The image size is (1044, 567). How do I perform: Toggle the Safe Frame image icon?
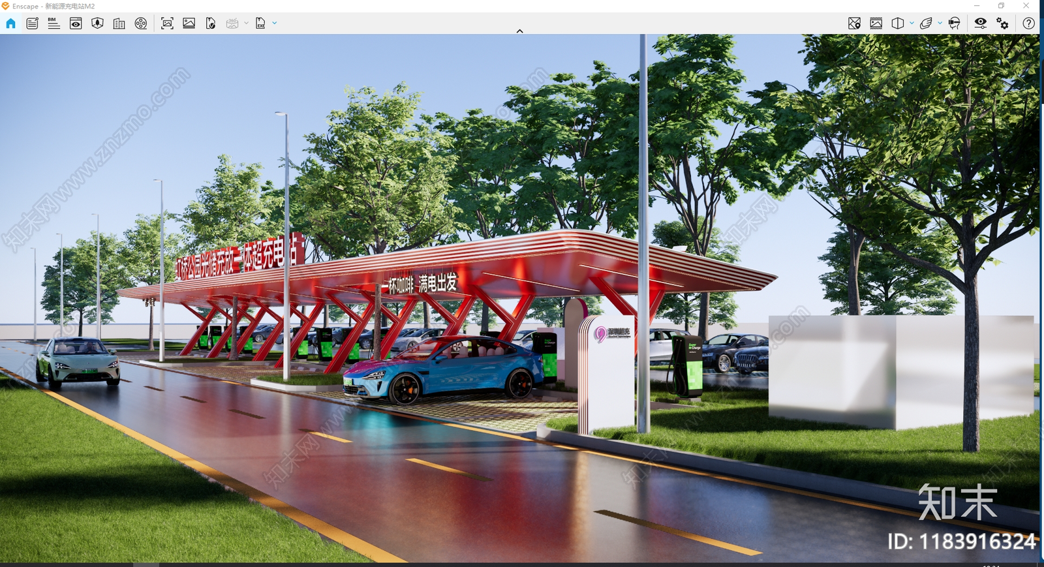[876, 23]
